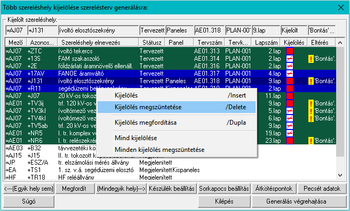The width and height of the screenshot is (350, 211).
Task: Select the row 'tr. elszámolási mérés állvány'
Action: 171,163
